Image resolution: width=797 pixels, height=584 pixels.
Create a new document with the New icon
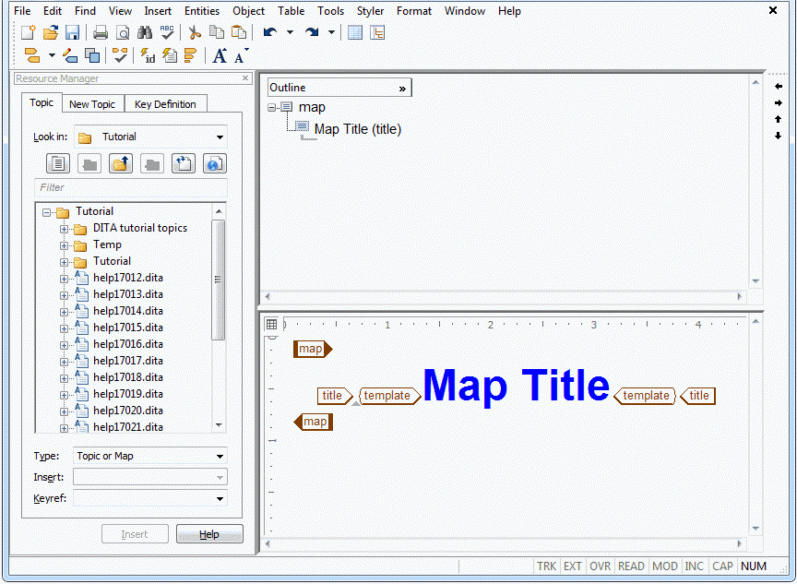click(x=29, y=32)
